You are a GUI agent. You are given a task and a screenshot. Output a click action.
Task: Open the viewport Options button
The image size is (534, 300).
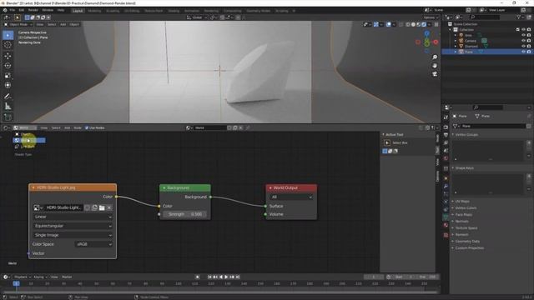tap(431, 17)
